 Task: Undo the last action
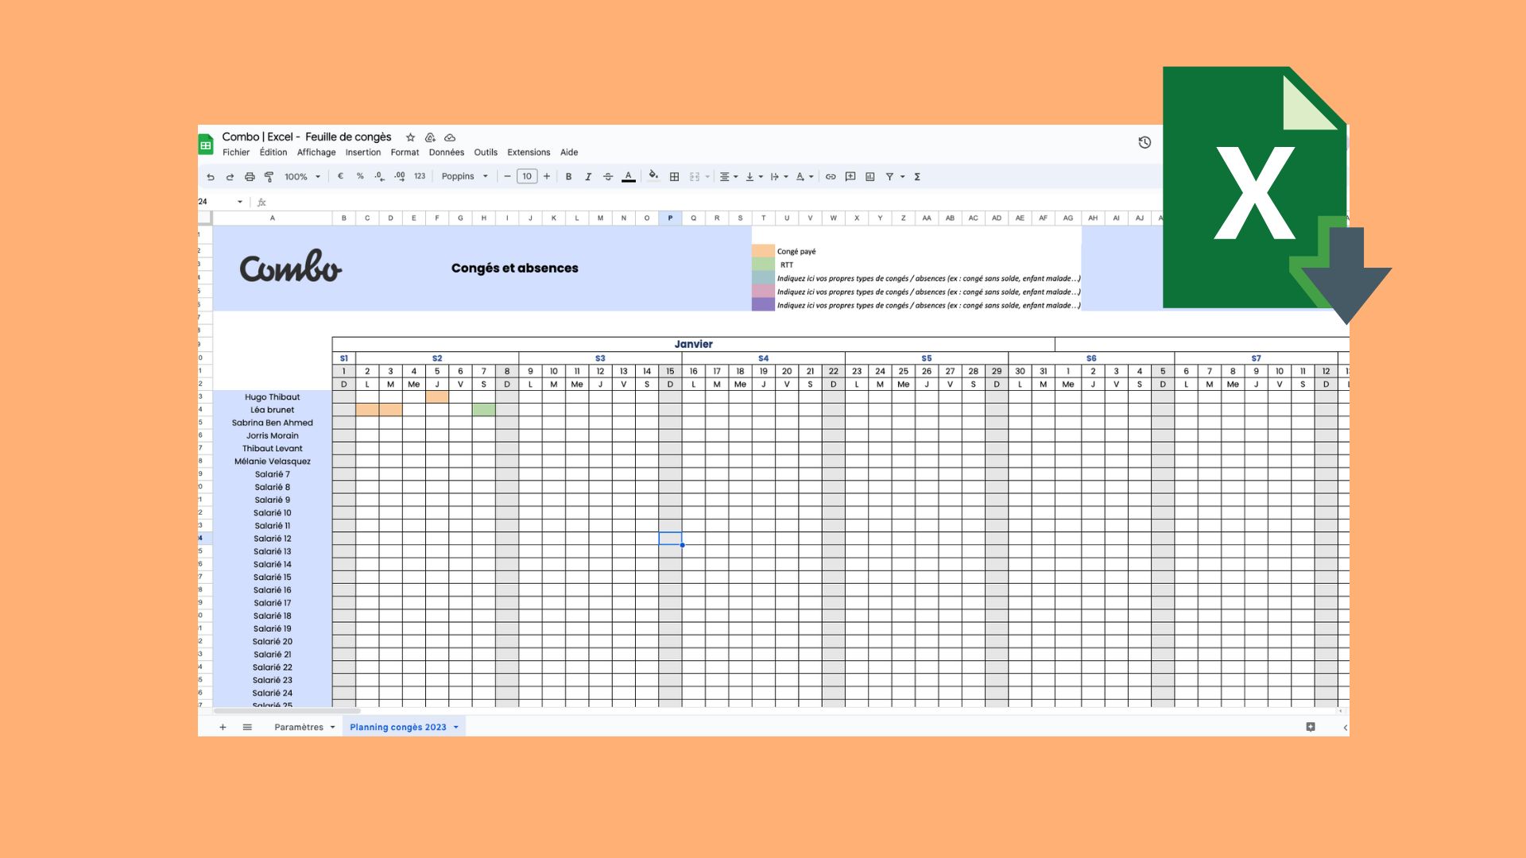pos(211,176)
